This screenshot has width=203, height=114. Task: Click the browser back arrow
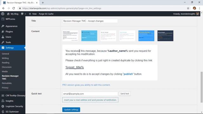tap(3, 8)
